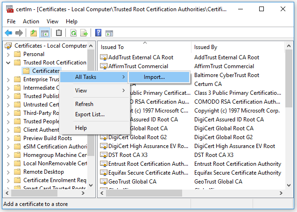Sort by the Issued By column header
This screenshot has width=297, height=212.
(x=205, y=47)
